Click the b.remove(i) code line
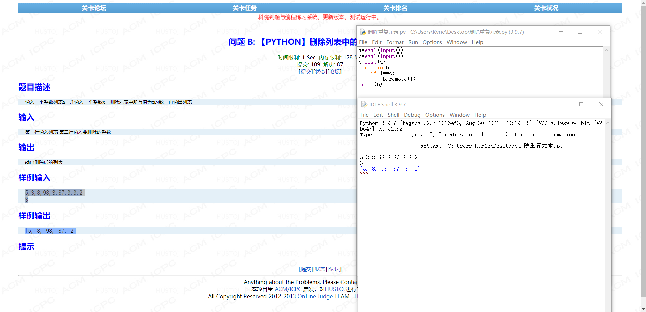Viewport: 646px width, 312px height. pos(399,79)
